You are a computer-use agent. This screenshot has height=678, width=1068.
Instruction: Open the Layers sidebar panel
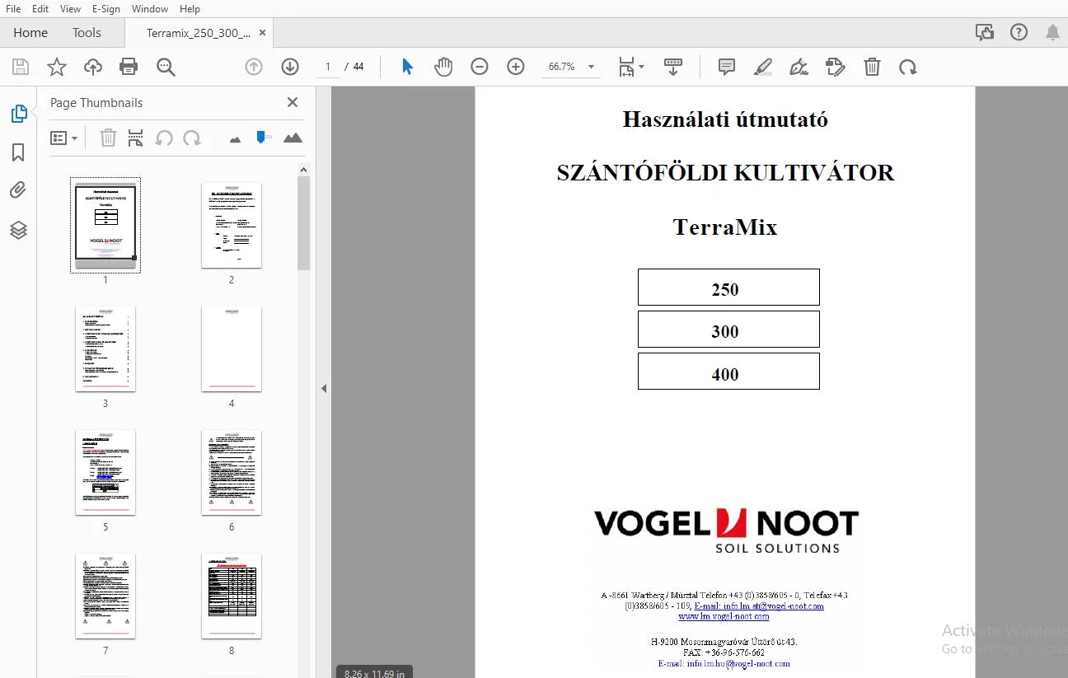coord(18,230)
